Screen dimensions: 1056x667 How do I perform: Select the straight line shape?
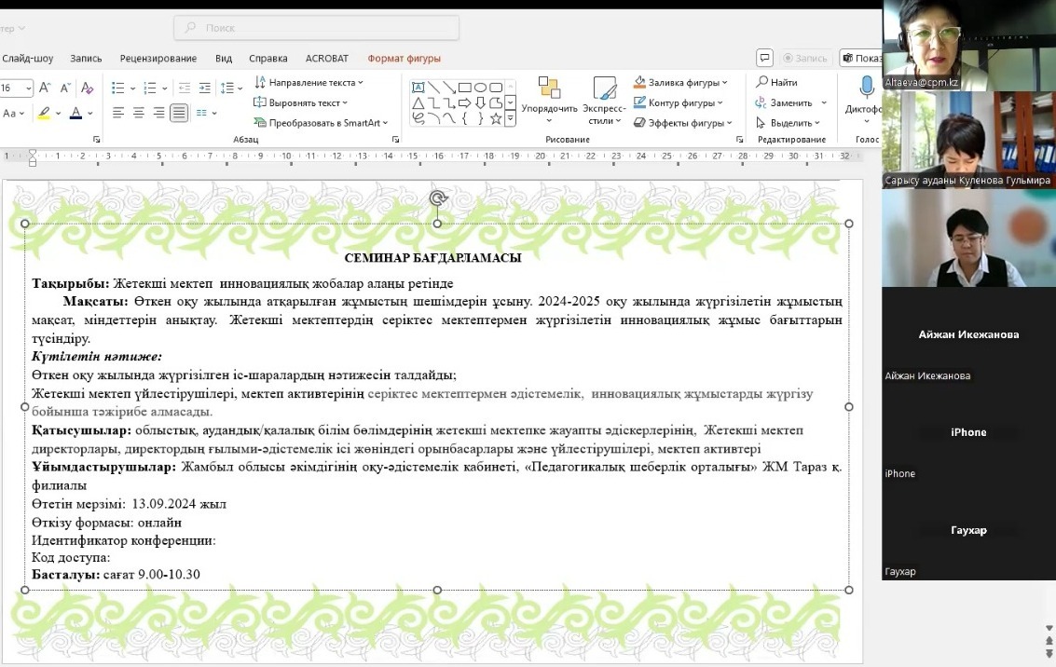pyautogui.click(x=433, y=88)
